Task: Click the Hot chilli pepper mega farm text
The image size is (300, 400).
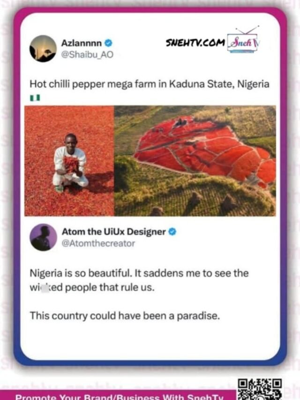Action: click(150, 84)
